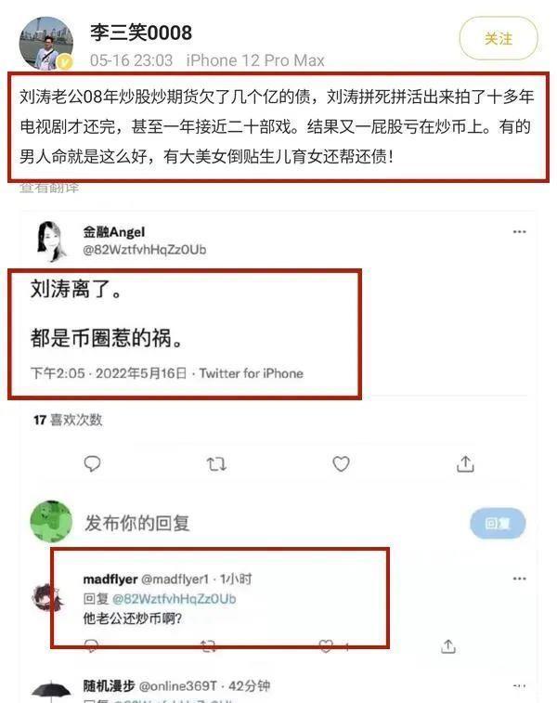View the 17 喜欢次数 likes list
Screen dimensions: 557x703
pos(68,420)
